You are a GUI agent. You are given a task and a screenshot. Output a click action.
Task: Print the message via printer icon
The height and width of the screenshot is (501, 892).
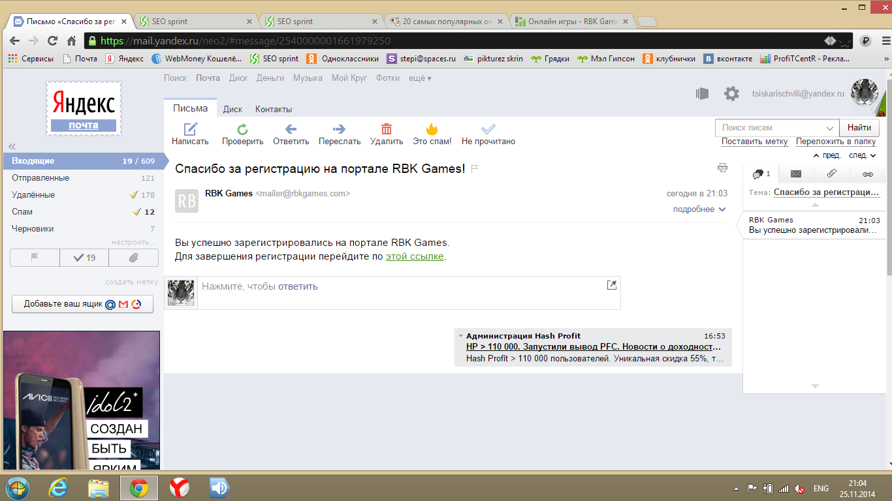pyautogui.click(x=722, y=168)
